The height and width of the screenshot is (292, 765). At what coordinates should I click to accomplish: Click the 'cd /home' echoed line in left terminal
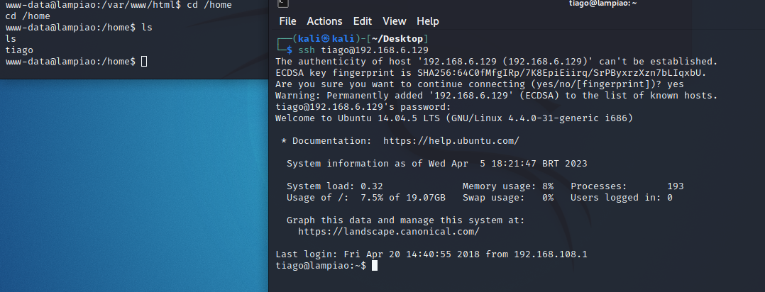(x=28, y=16)
